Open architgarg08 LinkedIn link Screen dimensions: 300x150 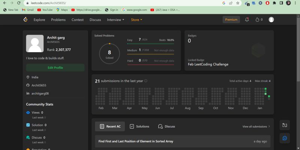pyautogui.click(x=40, y=93)
